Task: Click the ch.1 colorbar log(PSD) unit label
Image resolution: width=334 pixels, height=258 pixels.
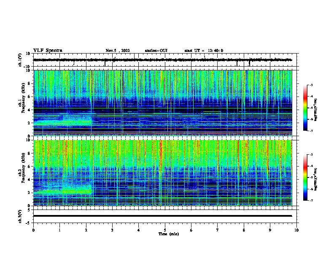Action: 316,110
